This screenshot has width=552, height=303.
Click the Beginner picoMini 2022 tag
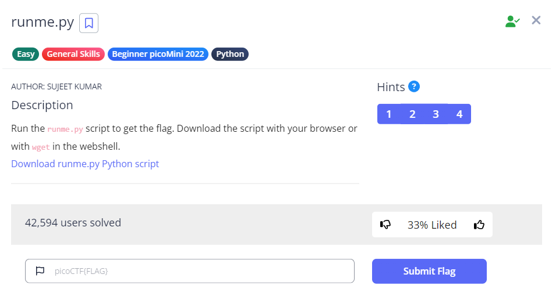click(x=158, y=54)
